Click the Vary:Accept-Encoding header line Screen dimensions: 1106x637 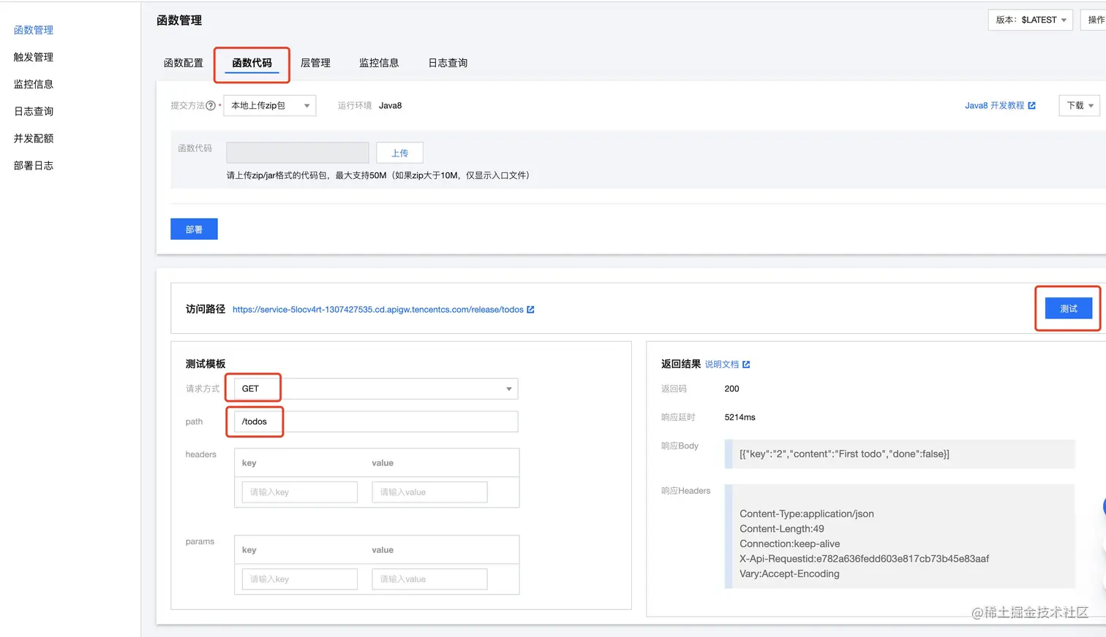789,574
